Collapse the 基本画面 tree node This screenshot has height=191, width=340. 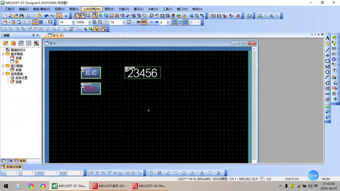click(x=3, y=54)
